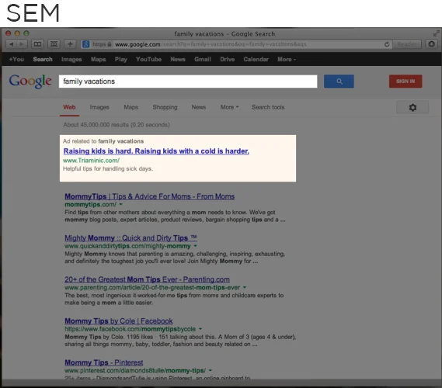Expand arrow next to facebook.com mommytipsbycole URL
Screen dimensions: 442x388
click(x=200, y=328)
